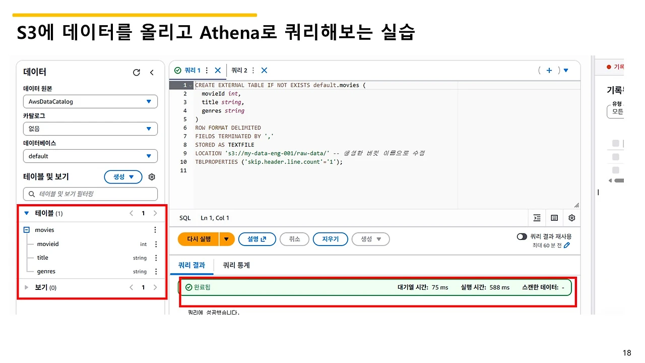Go to the next page of 테이블
The width and height of the screenshot is (645, 363).
[155, 213]
